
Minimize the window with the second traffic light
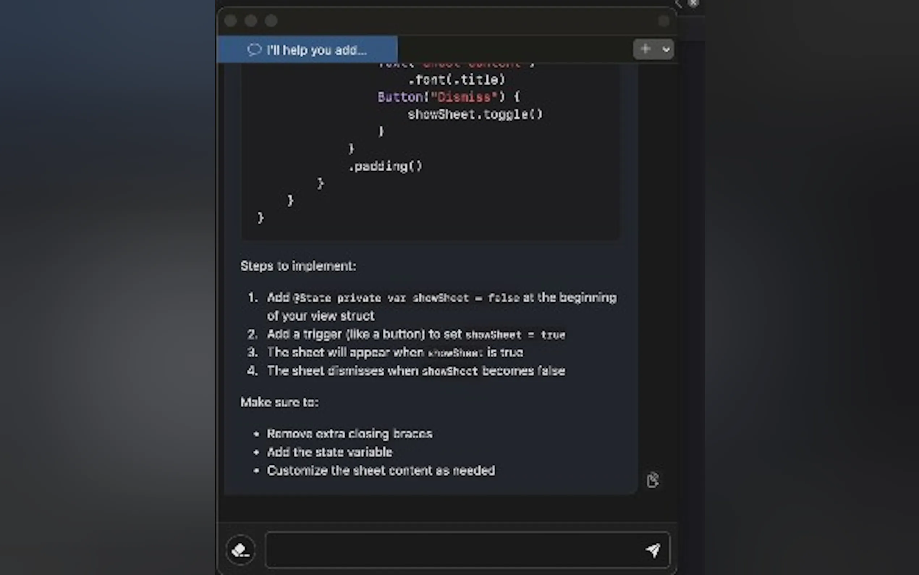click(x=251, y=21)
